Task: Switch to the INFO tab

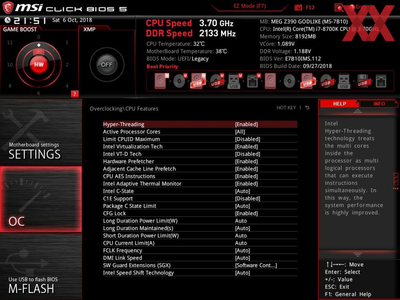Action: [379, 104]
